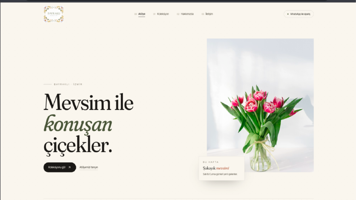Screen dimensions: 356x200
Task: Open the Hakkımızda page link
Action: pos(187,14)
